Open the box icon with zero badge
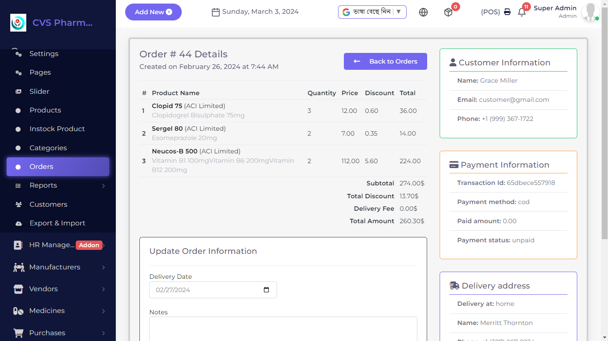This screenshot has width=608, height=341. pyautogui.click(x=448, y=12)
